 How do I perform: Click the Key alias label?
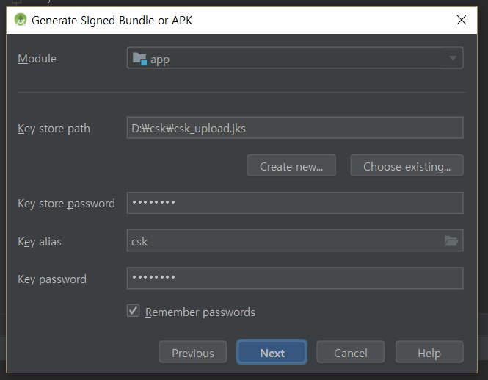[38, 241]
